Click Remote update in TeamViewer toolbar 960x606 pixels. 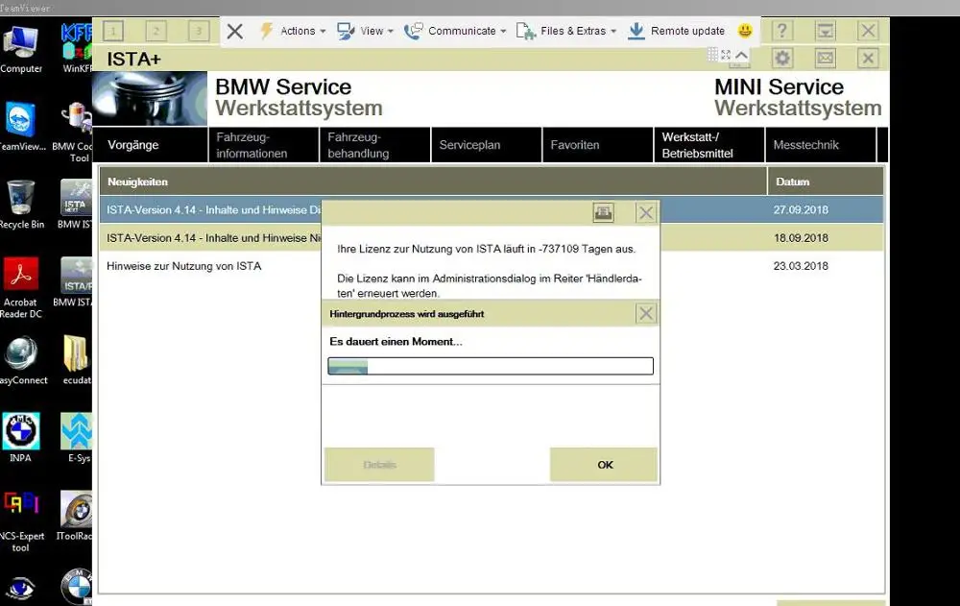[x=677, y=31]
